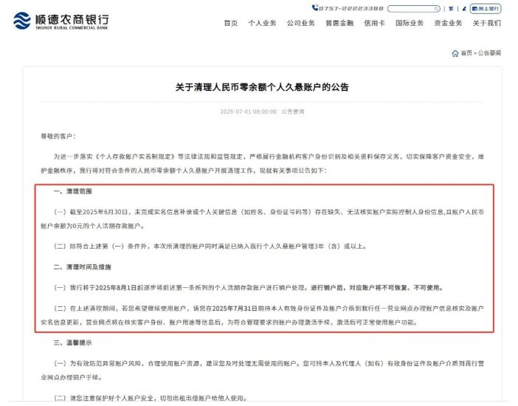The image size is (518, 406).
Task: Open the 普惠金融 navigation menu
Action: coord(339,23)
